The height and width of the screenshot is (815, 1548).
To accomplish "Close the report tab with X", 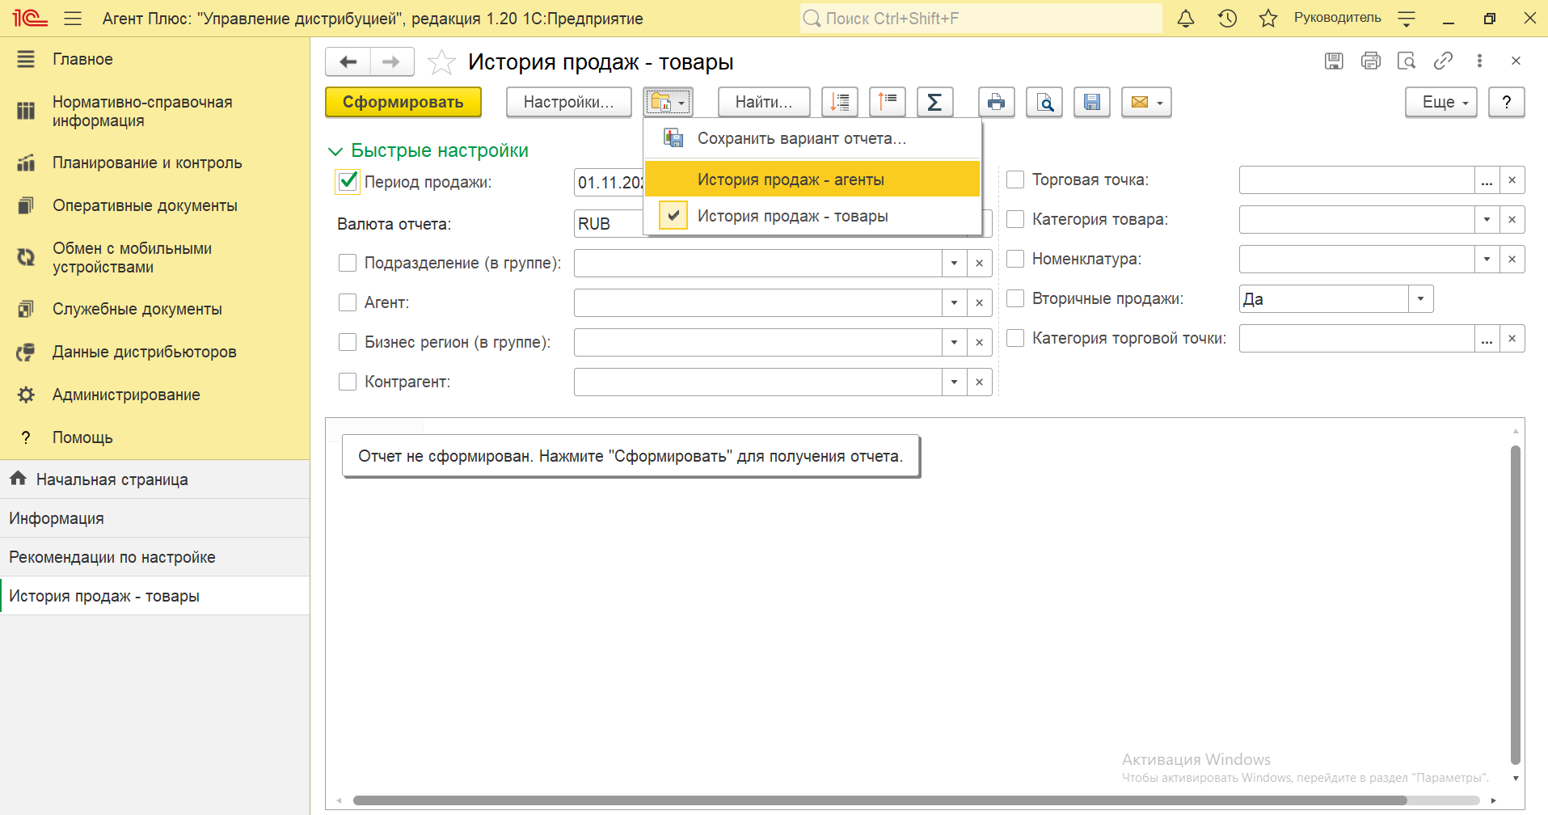I will (x=1516, y=61).
